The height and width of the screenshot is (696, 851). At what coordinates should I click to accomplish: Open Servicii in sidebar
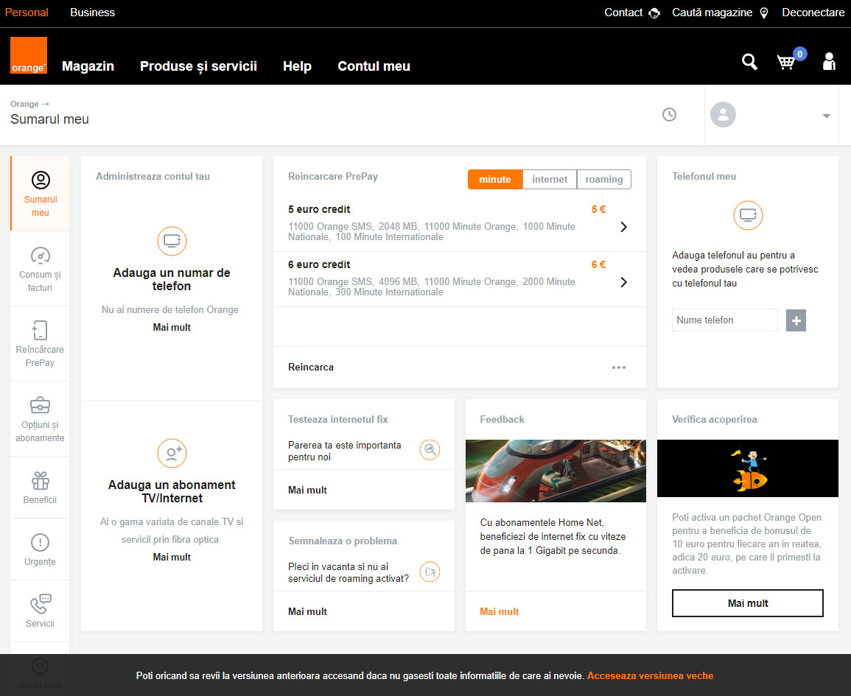41,611
